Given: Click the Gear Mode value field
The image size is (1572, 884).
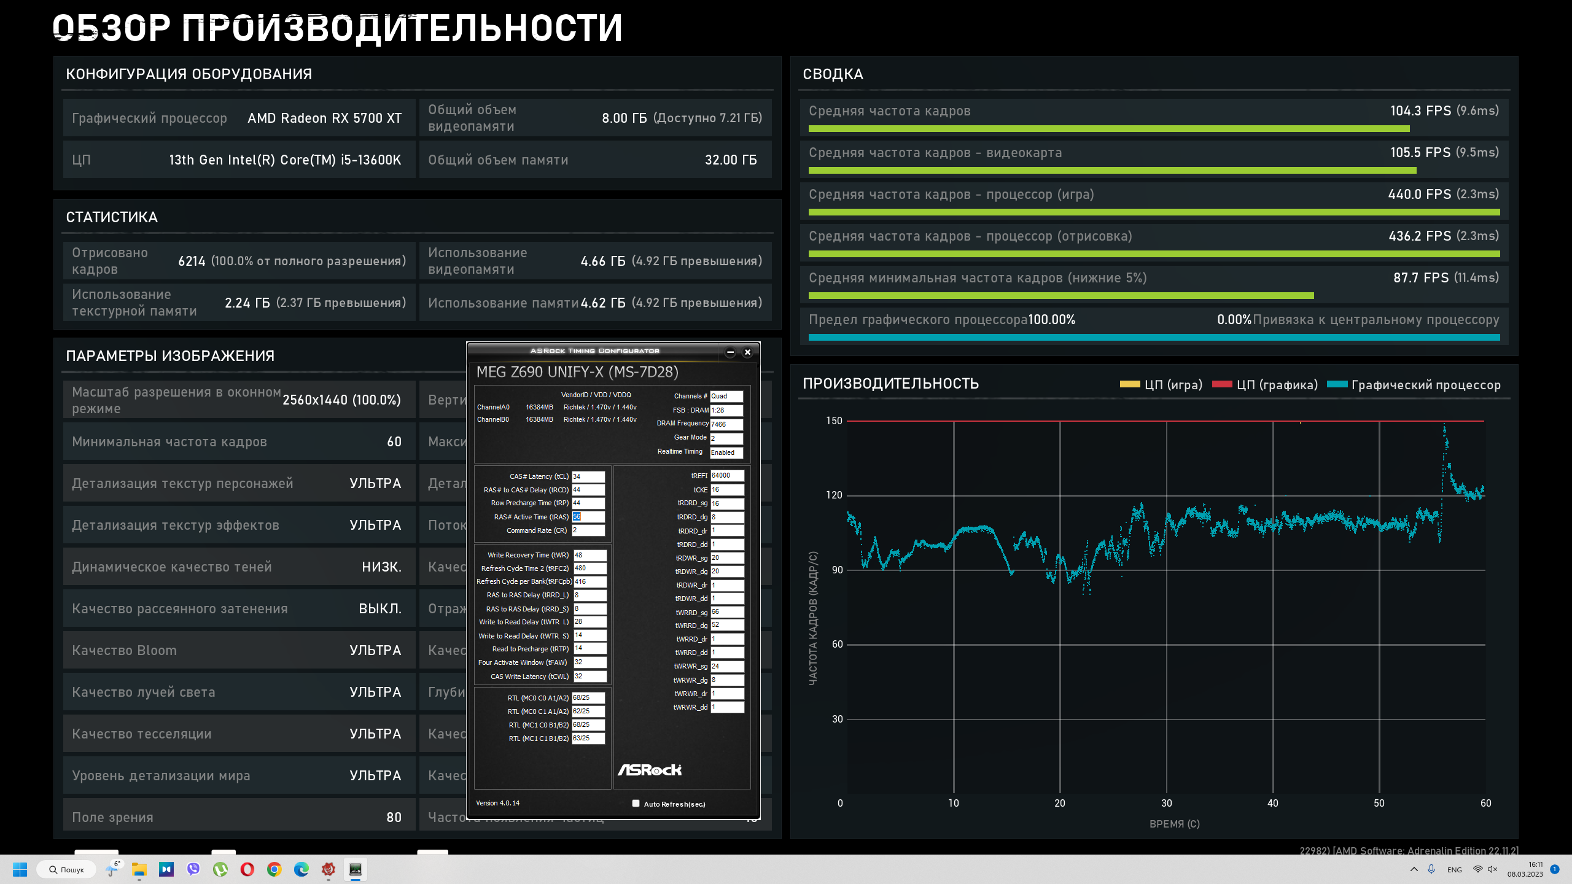Looking at the screenshot, I should [726, 438].
